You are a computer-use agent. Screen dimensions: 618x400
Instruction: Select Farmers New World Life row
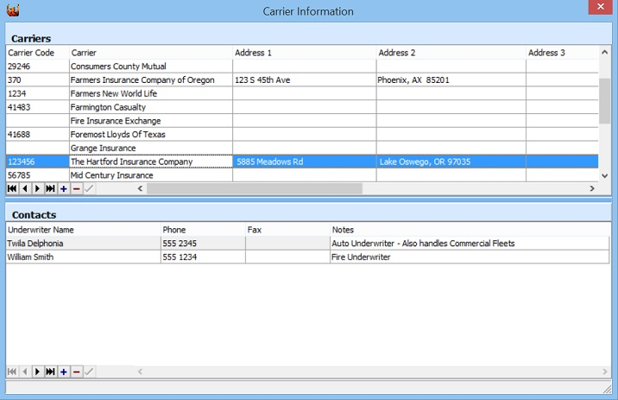302,93
